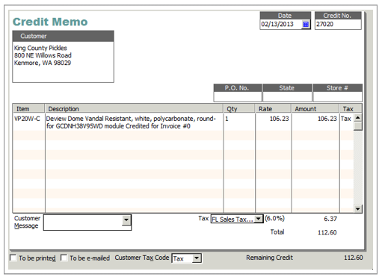Click the Item column header
385x280 pixels.
[x=28, y=109]
